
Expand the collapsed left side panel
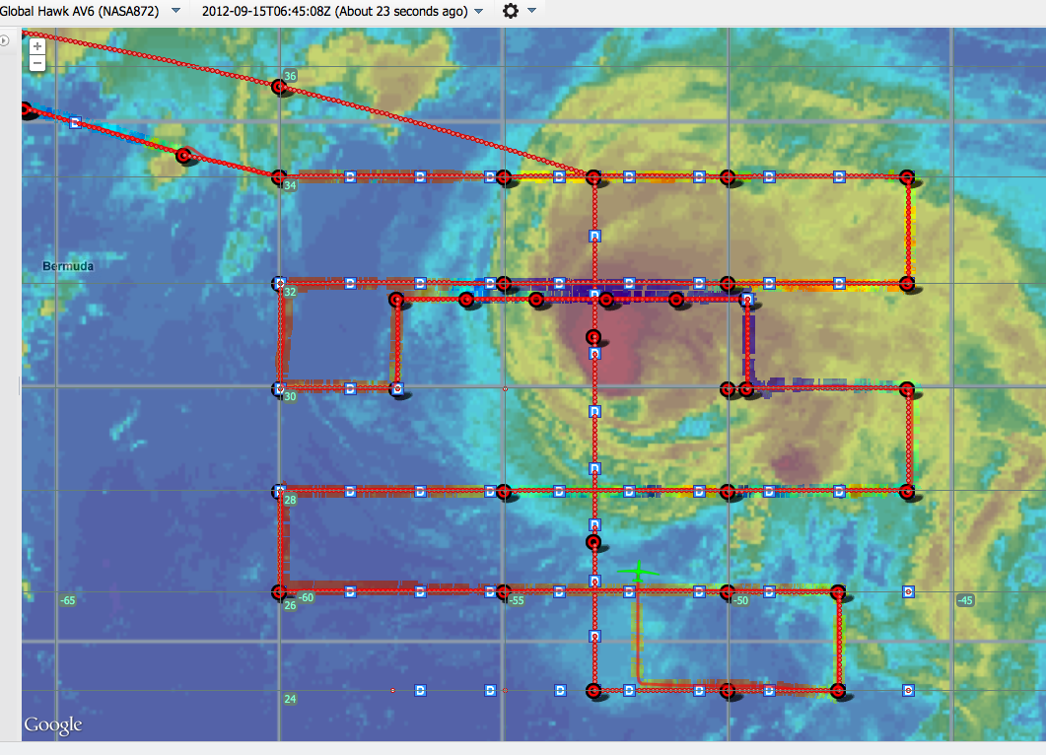click(x=5, y=40)
